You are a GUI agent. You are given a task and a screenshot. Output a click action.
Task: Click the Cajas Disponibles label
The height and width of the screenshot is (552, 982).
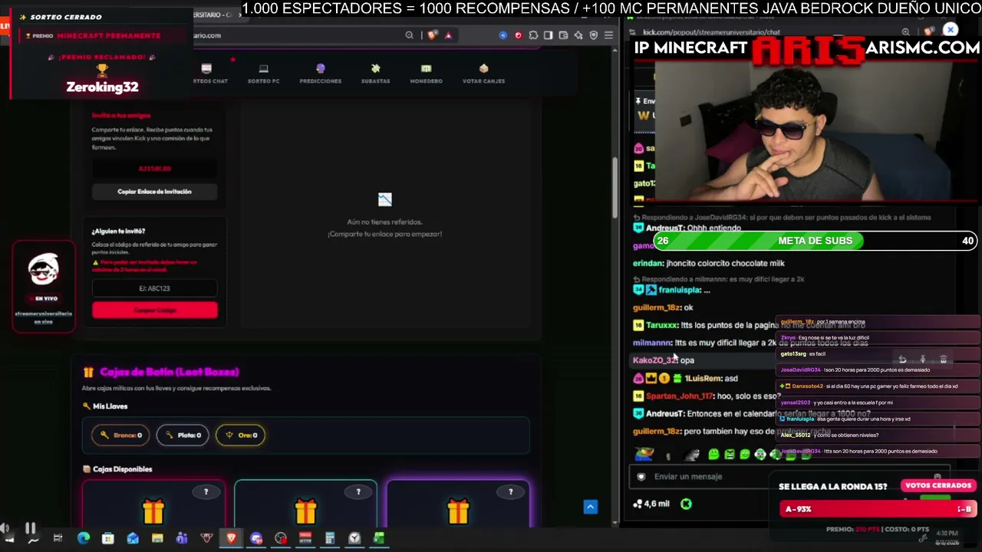point(122,469)
